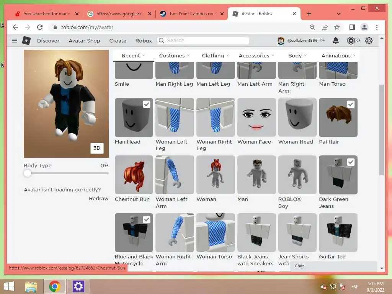Reload the Roblox avatar page
The image size is (392, 294).
click(40, 27)
